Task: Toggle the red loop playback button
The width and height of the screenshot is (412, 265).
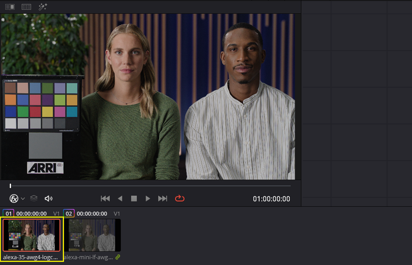Action: 180,198
